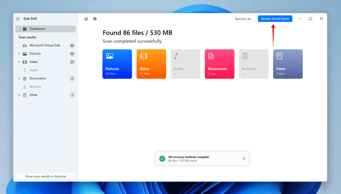The width and height of the screenshot is (341, 194).
Task: Click the Home icon above the results
Action: (x=86, y=19)
